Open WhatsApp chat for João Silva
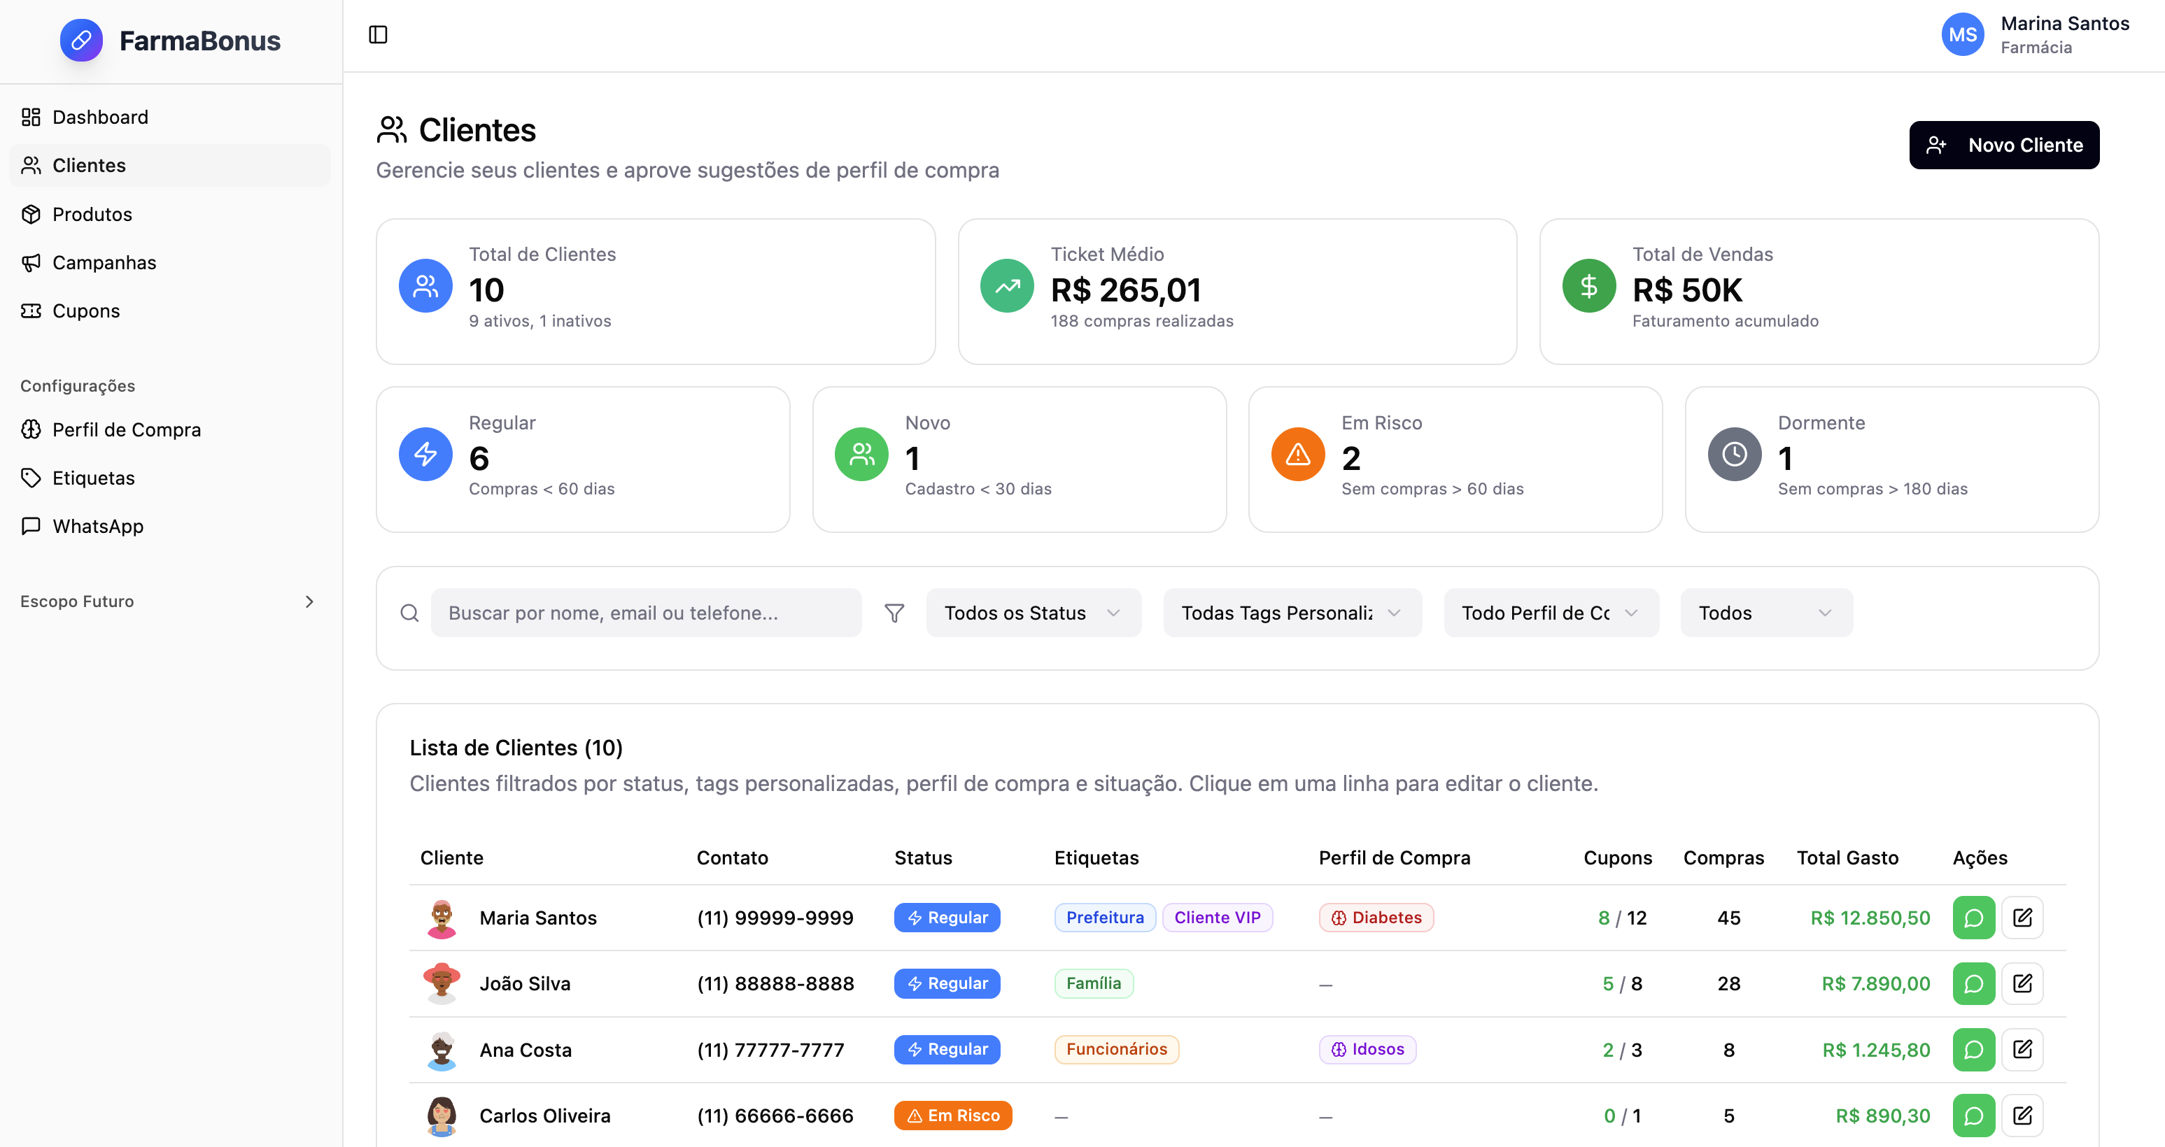 click(x=1973, y=983)
